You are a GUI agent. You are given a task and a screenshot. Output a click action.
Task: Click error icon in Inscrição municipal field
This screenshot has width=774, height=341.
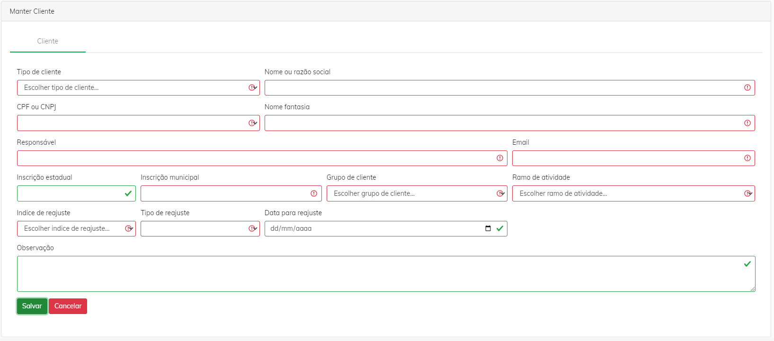point(314,193)
